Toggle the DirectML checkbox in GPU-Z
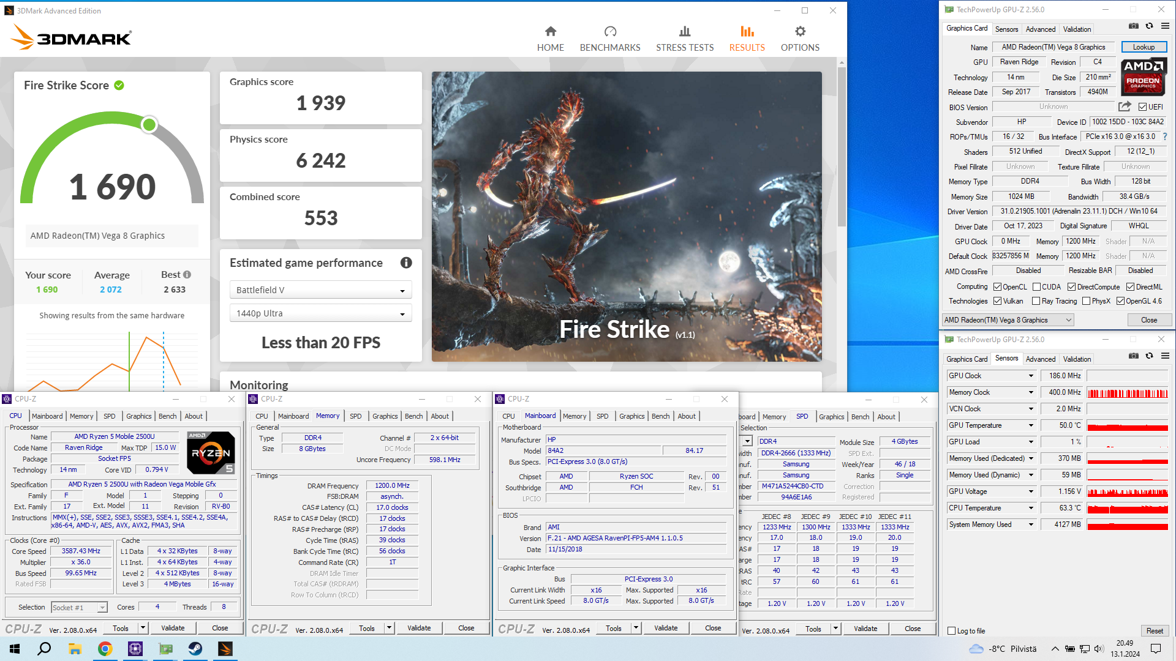Image resolution: width=1176 pixels, height=661 pixels. point(1130,287)
